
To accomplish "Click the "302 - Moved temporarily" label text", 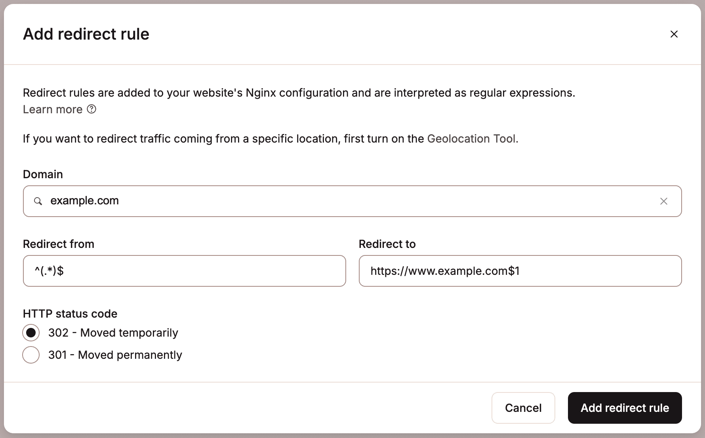I will tap(113, 333).
